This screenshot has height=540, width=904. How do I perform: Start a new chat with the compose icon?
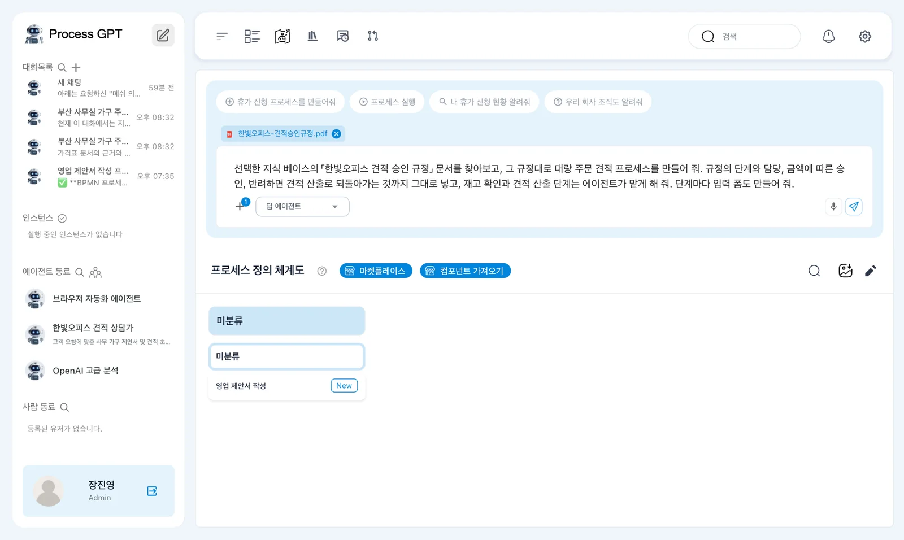(163, 35)
